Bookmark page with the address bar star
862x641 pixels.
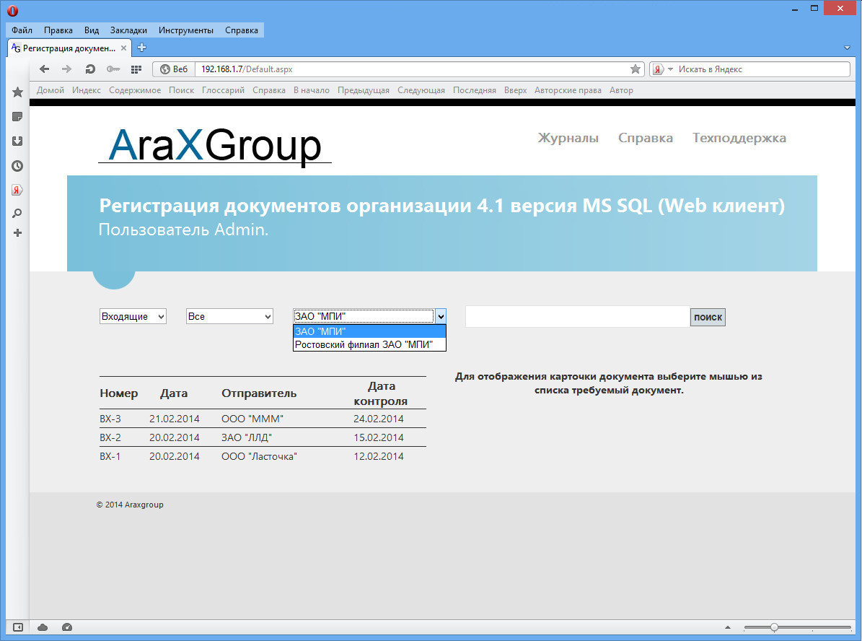click(x=635, y=69)
